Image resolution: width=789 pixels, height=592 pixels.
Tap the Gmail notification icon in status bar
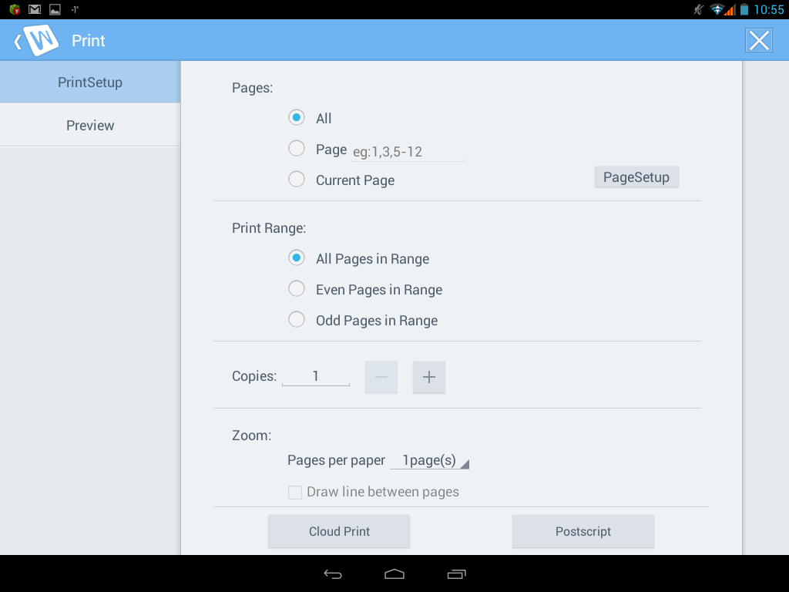pyautogui.click(x=35, y=9)
